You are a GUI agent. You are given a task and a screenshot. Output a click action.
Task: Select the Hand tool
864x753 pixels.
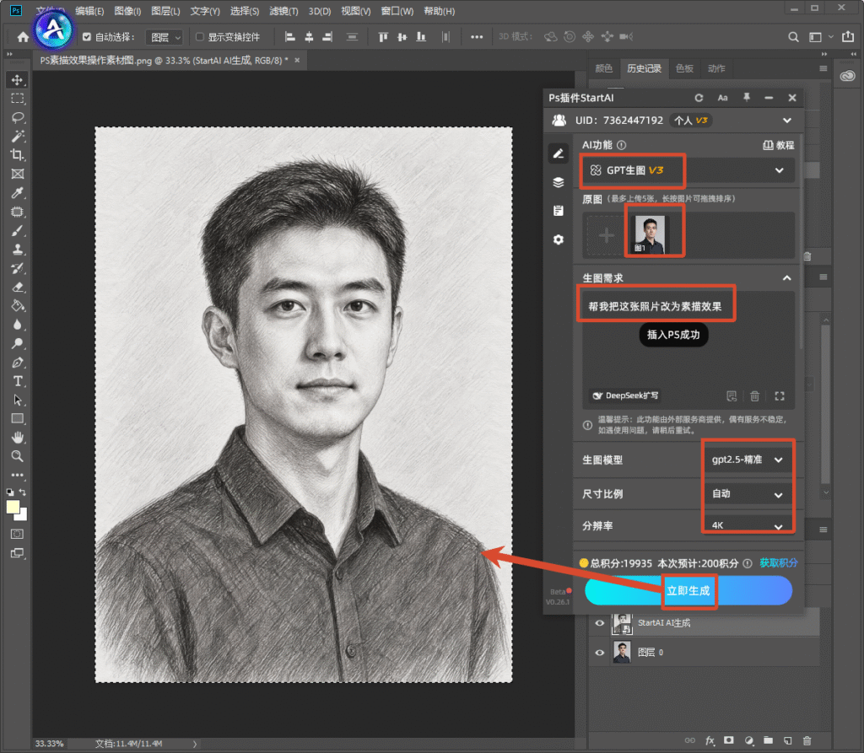click(x=17, y=438)
